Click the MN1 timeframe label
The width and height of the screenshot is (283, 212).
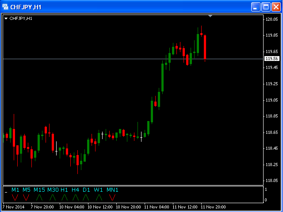[112, 190]
